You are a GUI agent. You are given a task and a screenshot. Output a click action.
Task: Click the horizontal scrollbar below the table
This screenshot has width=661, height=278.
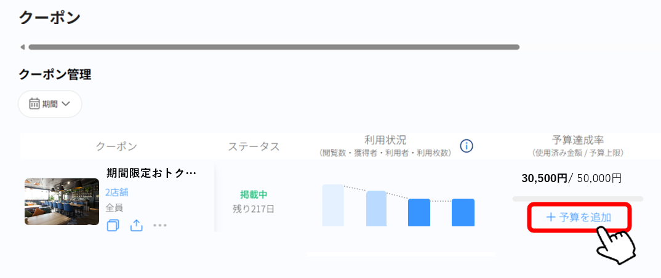point(401,253)
